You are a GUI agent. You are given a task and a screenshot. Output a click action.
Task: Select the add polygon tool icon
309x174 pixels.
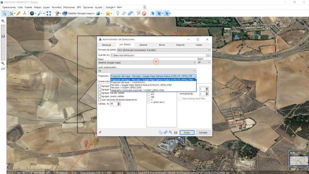(x=130, y=13)
